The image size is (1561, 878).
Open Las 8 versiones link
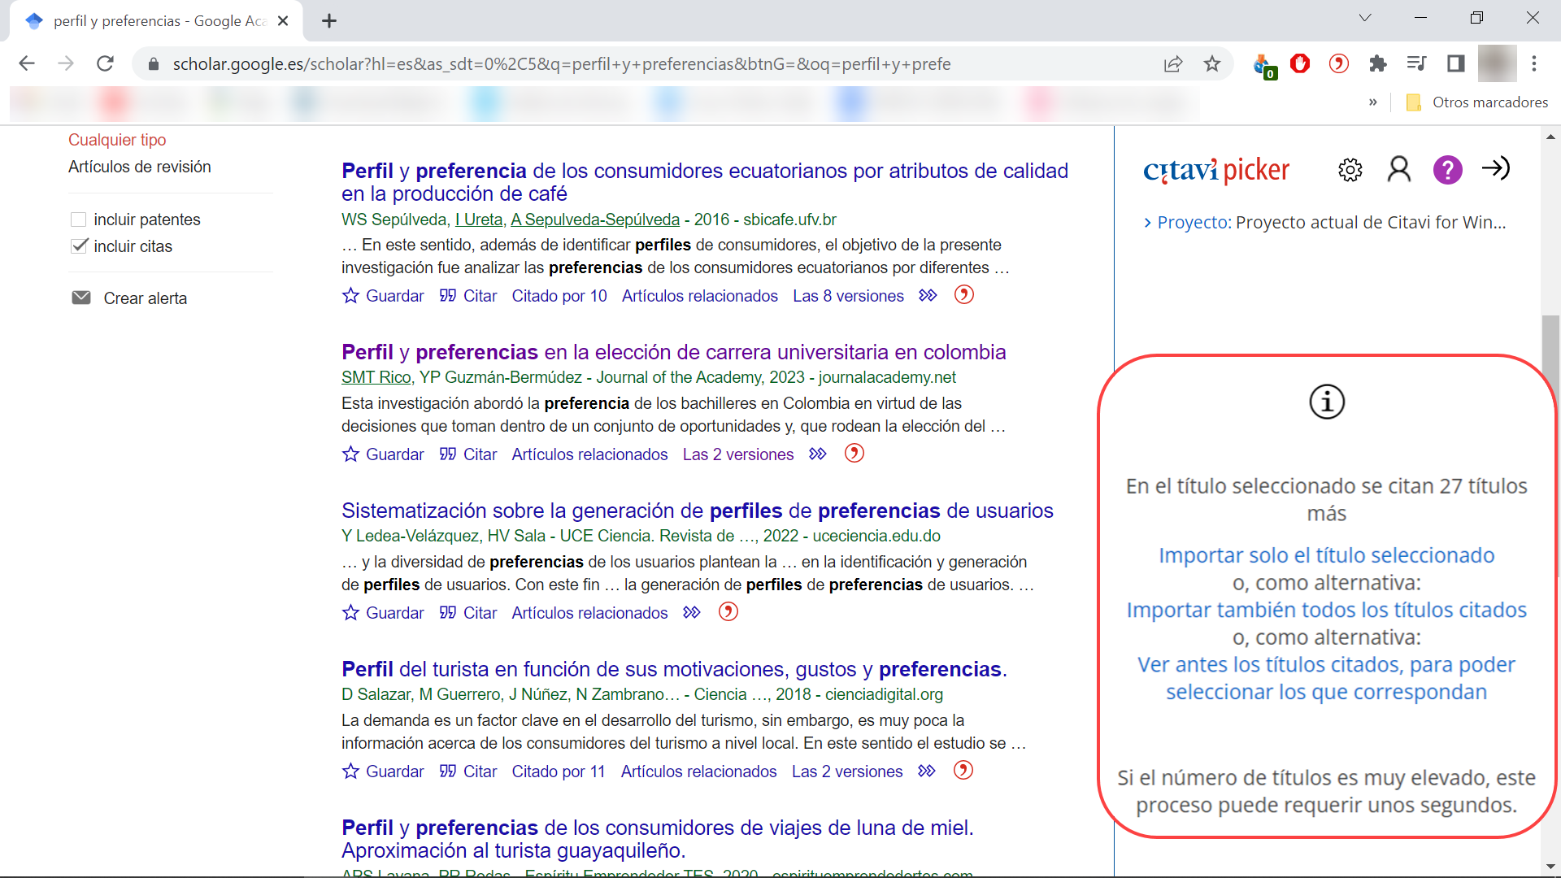[848, 296]
